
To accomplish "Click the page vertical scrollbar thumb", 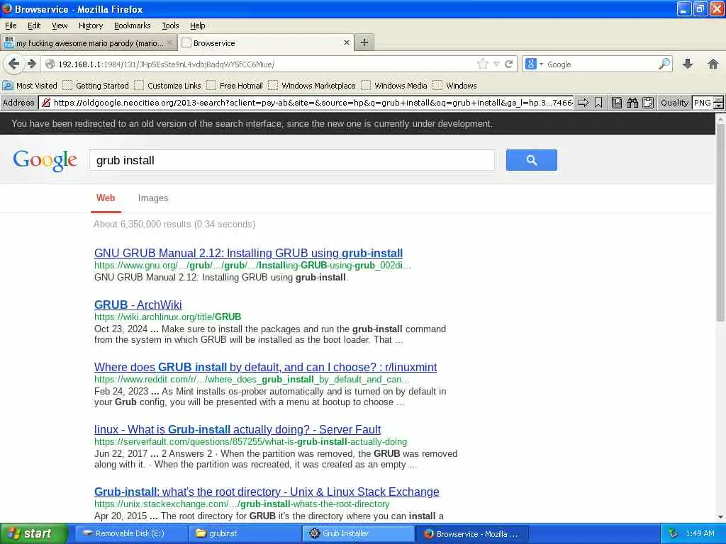I will tap(720, 222).
